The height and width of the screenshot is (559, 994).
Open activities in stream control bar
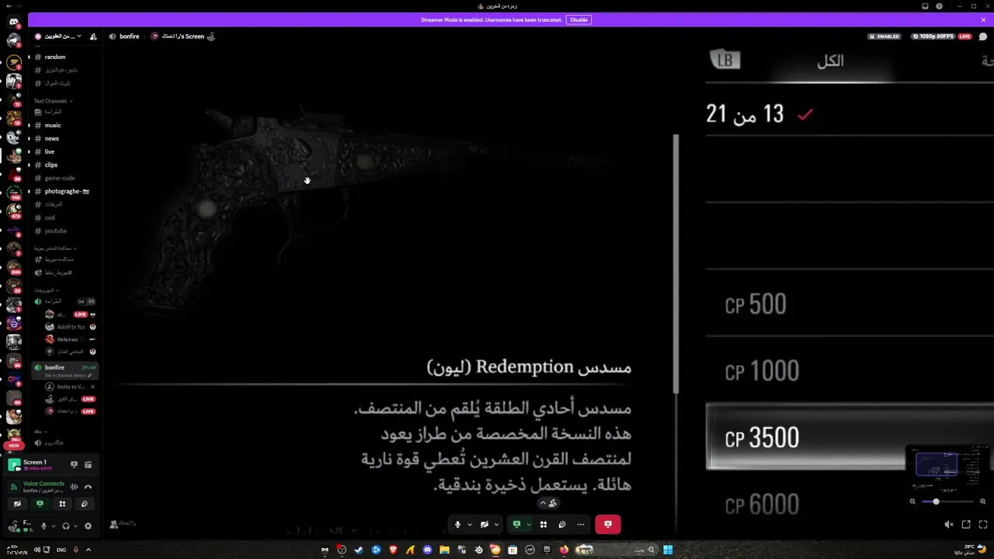coord(544,524)
